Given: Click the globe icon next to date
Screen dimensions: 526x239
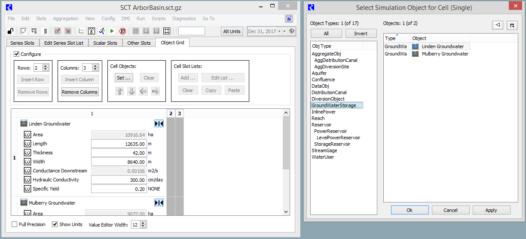Looking at the screenshot, I should point(292,31).
